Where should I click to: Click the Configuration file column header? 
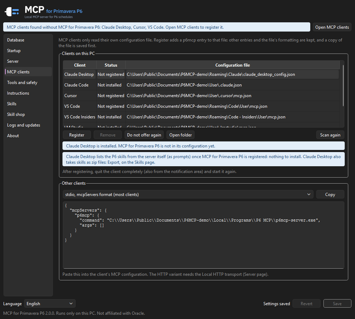[233, 65]
